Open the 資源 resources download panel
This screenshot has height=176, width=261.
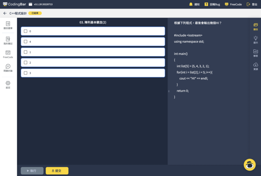coord(255,66)
